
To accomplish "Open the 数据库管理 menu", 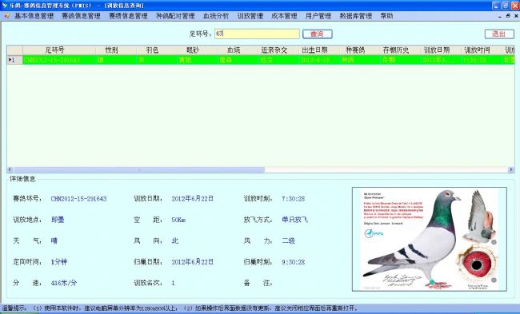I will click(356, 16).
